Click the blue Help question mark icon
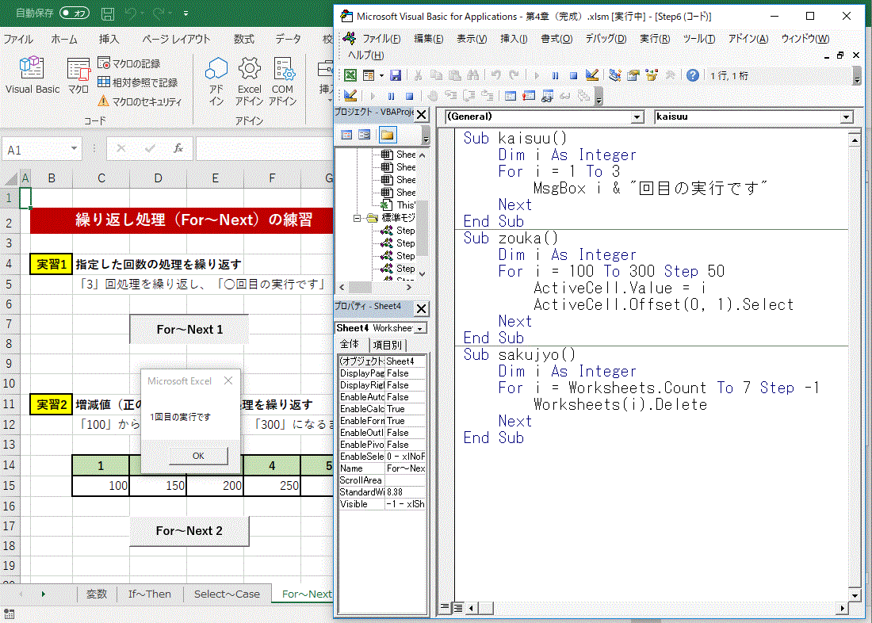This screenshot has width=872, height=623. pyautogui.click(x=692, y=75)
